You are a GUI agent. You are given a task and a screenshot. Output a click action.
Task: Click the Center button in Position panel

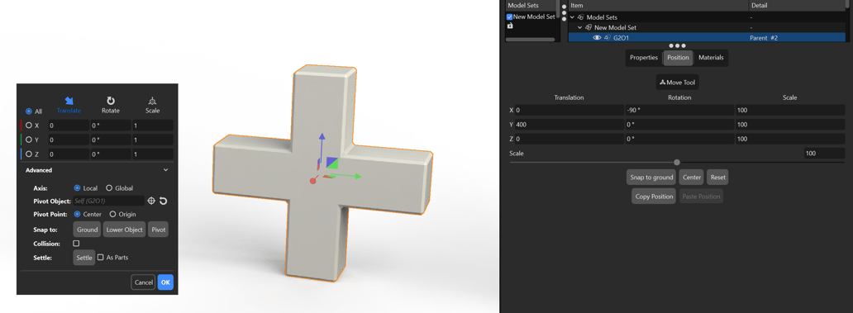692,178
